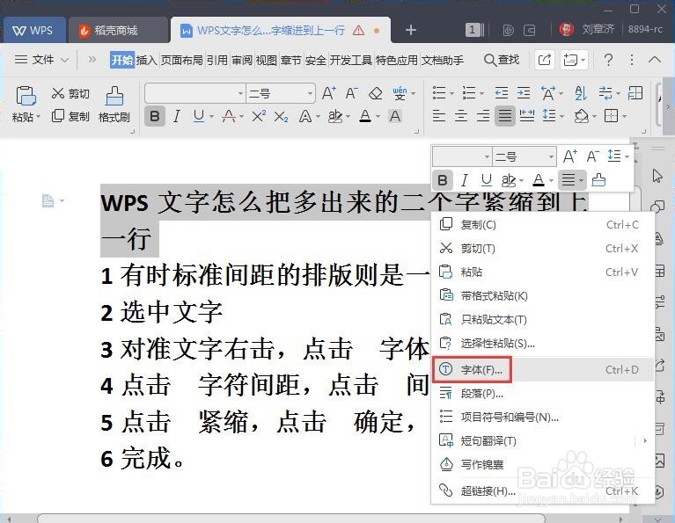Screen dimensions: 675x523
Task: Click the share icon next to 查找
Action: (x=545, y=60)
